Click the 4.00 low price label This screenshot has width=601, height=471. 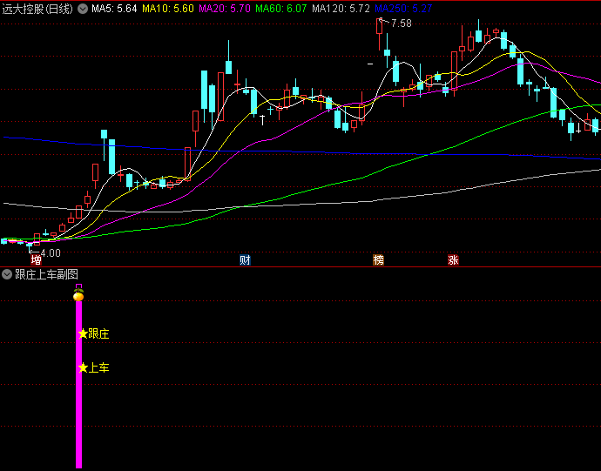click(51, 253)
